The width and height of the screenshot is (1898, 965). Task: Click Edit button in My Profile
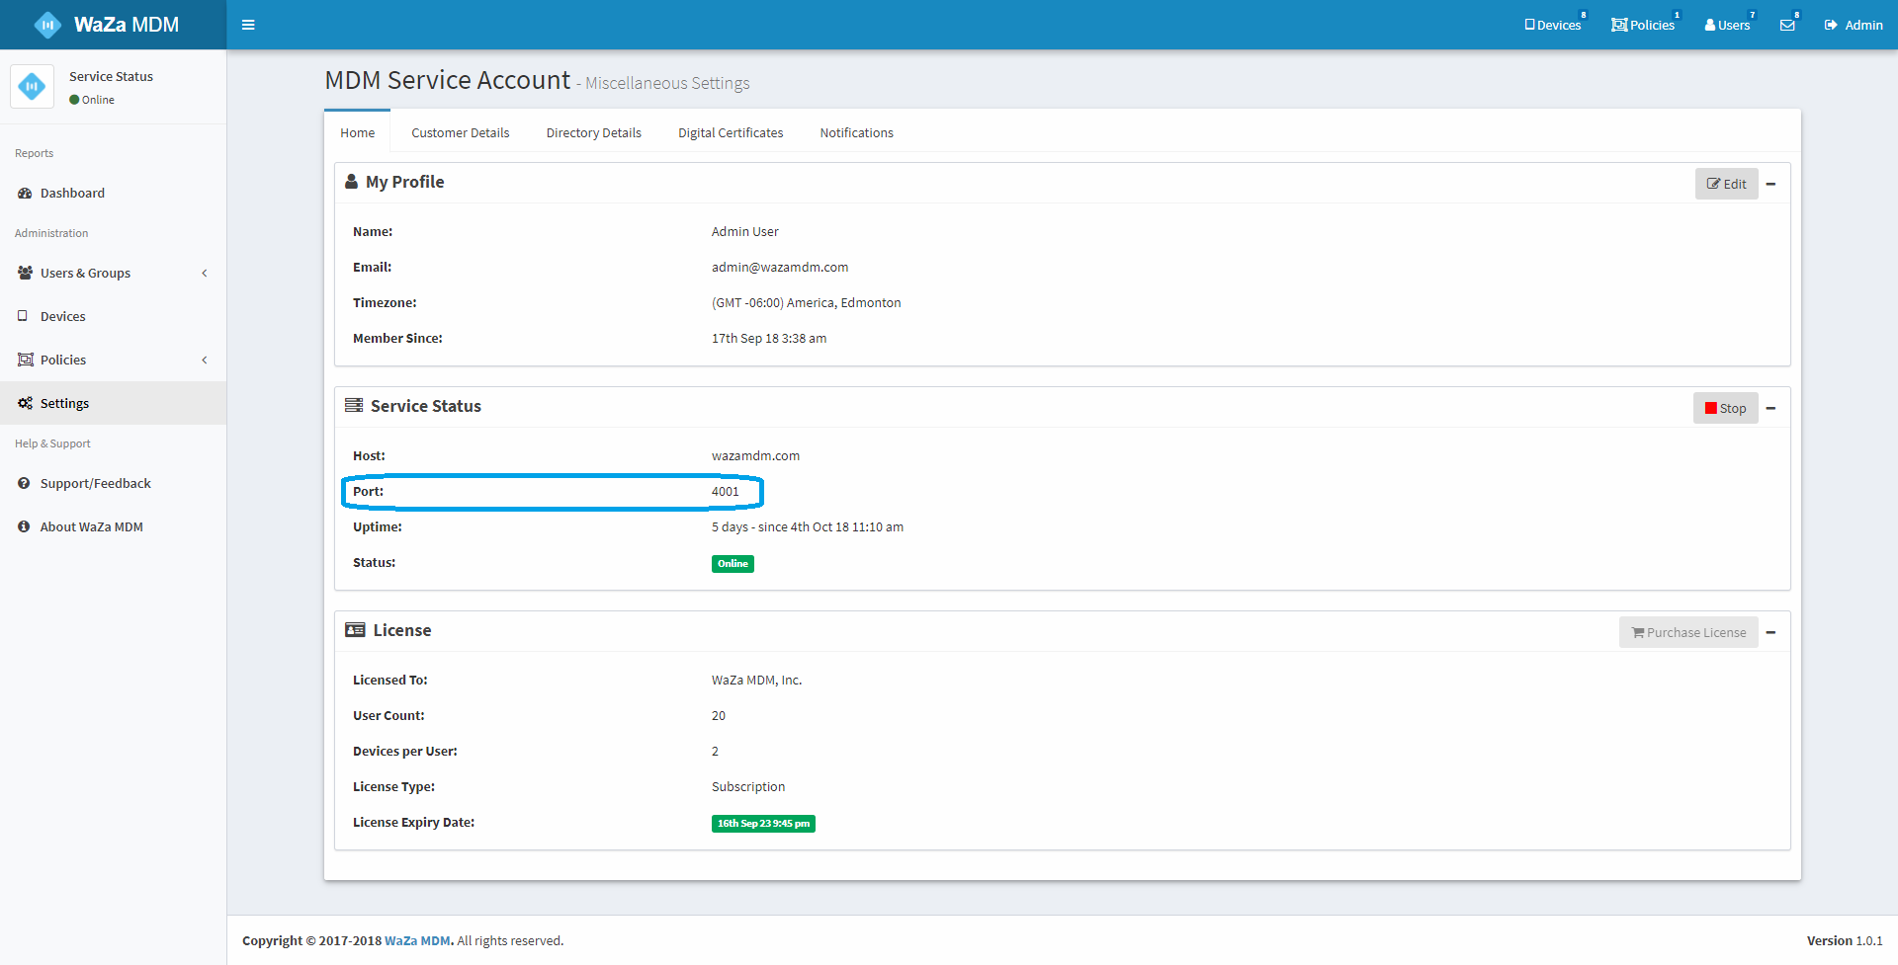(x=1726, y=184)
